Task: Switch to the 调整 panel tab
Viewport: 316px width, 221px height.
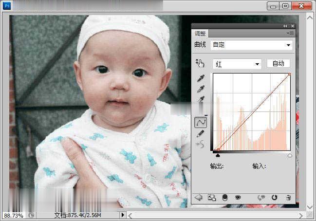Action: tap(200, 34)
